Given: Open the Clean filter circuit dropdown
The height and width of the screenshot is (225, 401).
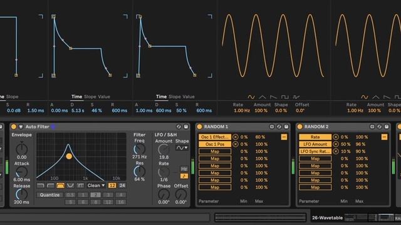Looking at the screenshot, I should click(x=96, y=186).
